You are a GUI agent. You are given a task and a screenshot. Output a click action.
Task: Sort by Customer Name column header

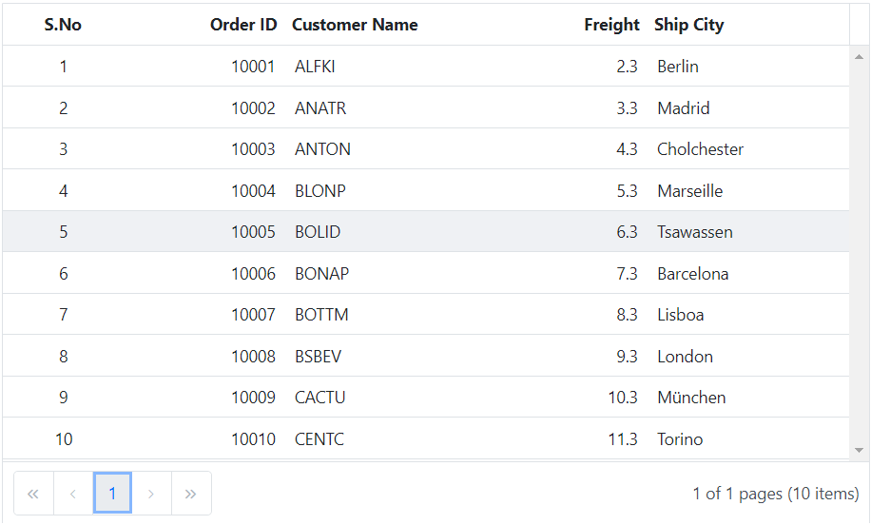[355, 25]
